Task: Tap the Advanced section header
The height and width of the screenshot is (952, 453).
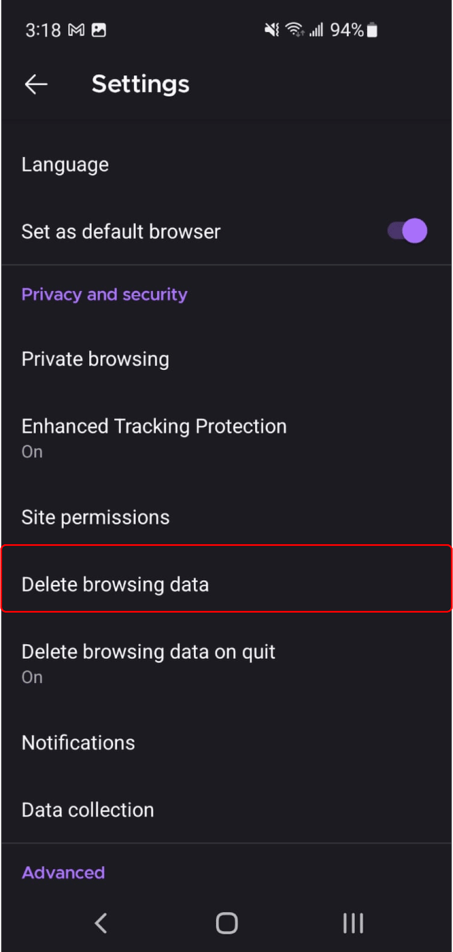Action: tap(63, 872)
